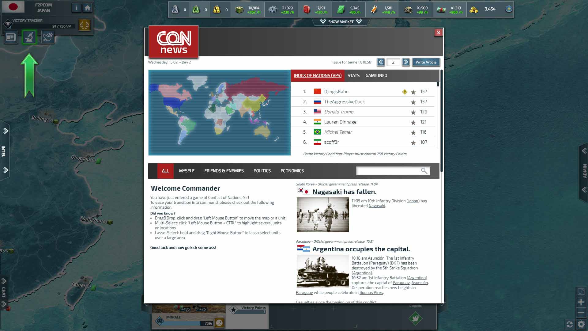The image size is (588, 331).
Task: Expand the Intel side panel
Action: (x=4, y=151)
